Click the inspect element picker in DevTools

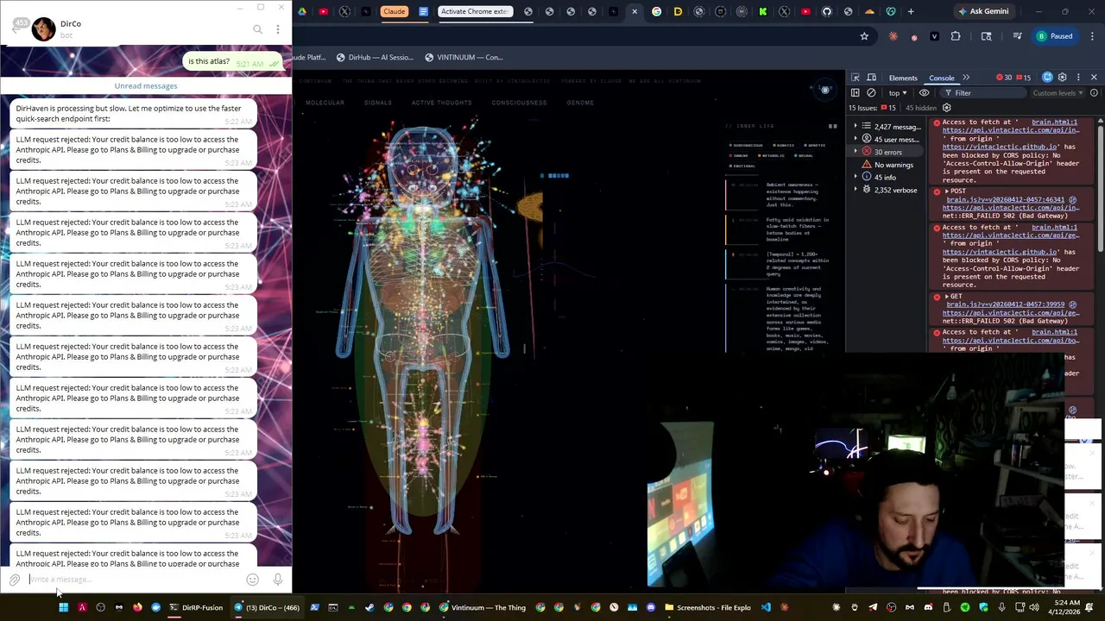[856, 78]
